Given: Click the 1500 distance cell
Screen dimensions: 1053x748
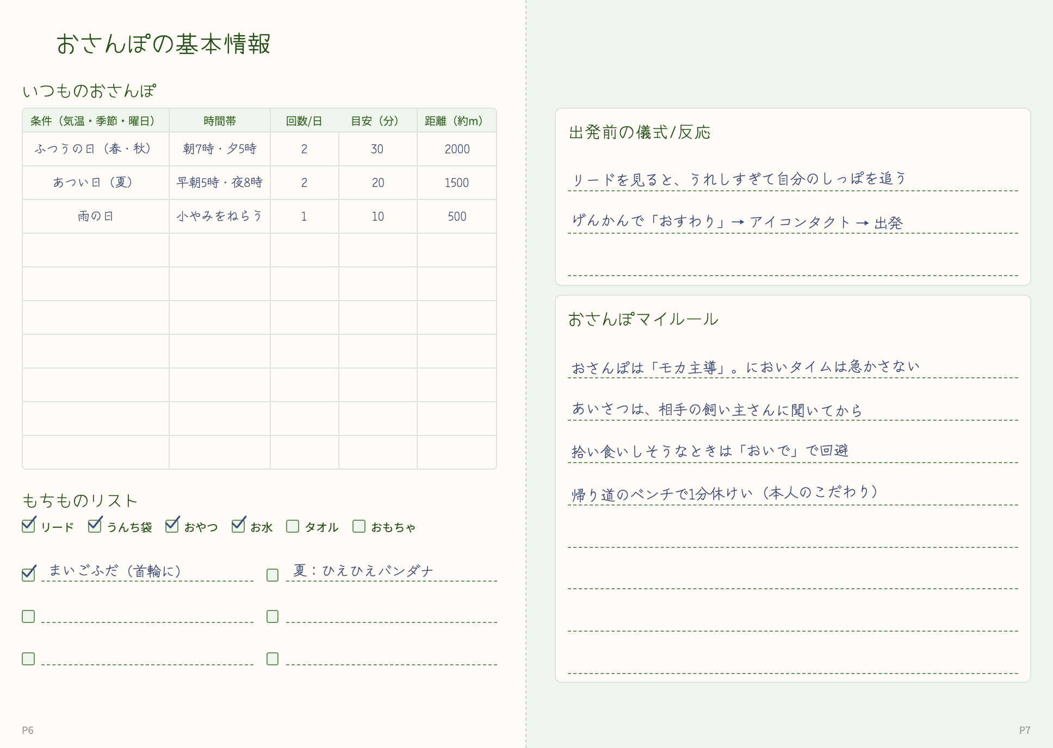Looking at the screenshot, I should (457, 183).
